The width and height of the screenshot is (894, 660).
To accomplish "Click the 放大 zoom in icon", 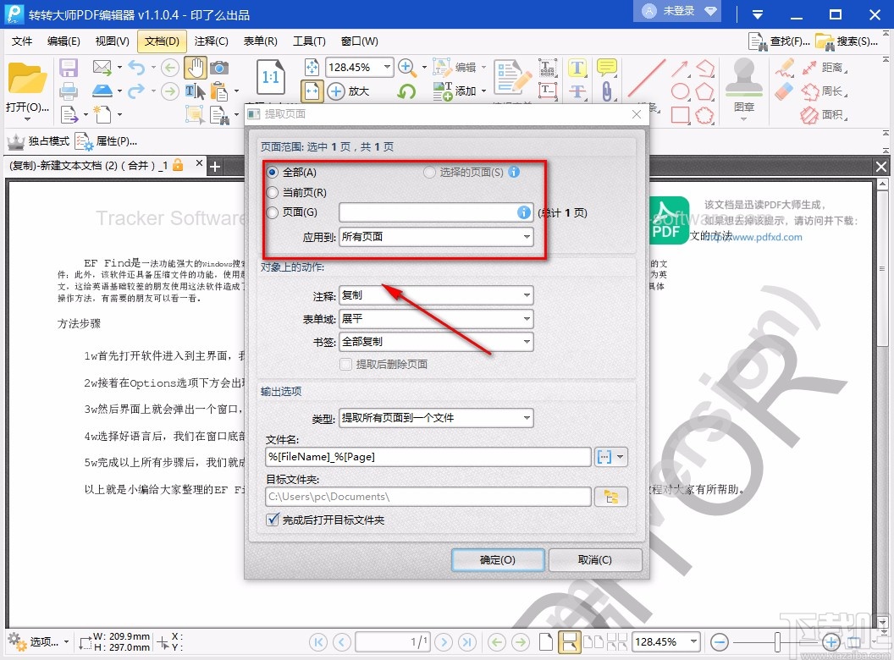I will (x=337, y=91).
